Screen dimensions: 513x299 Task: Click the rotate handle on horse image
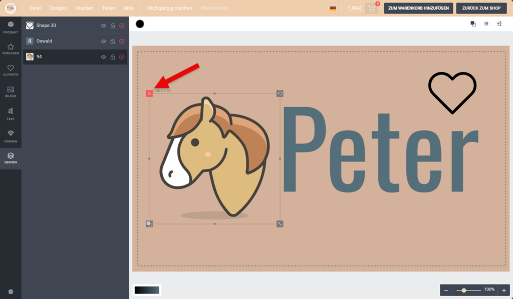(280, 93)
